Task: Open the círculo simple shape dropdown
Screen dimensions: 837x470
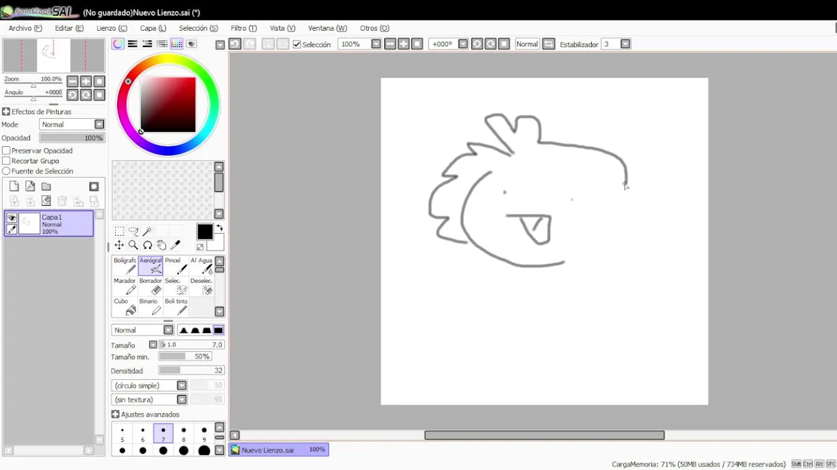Action: [150, 386]
